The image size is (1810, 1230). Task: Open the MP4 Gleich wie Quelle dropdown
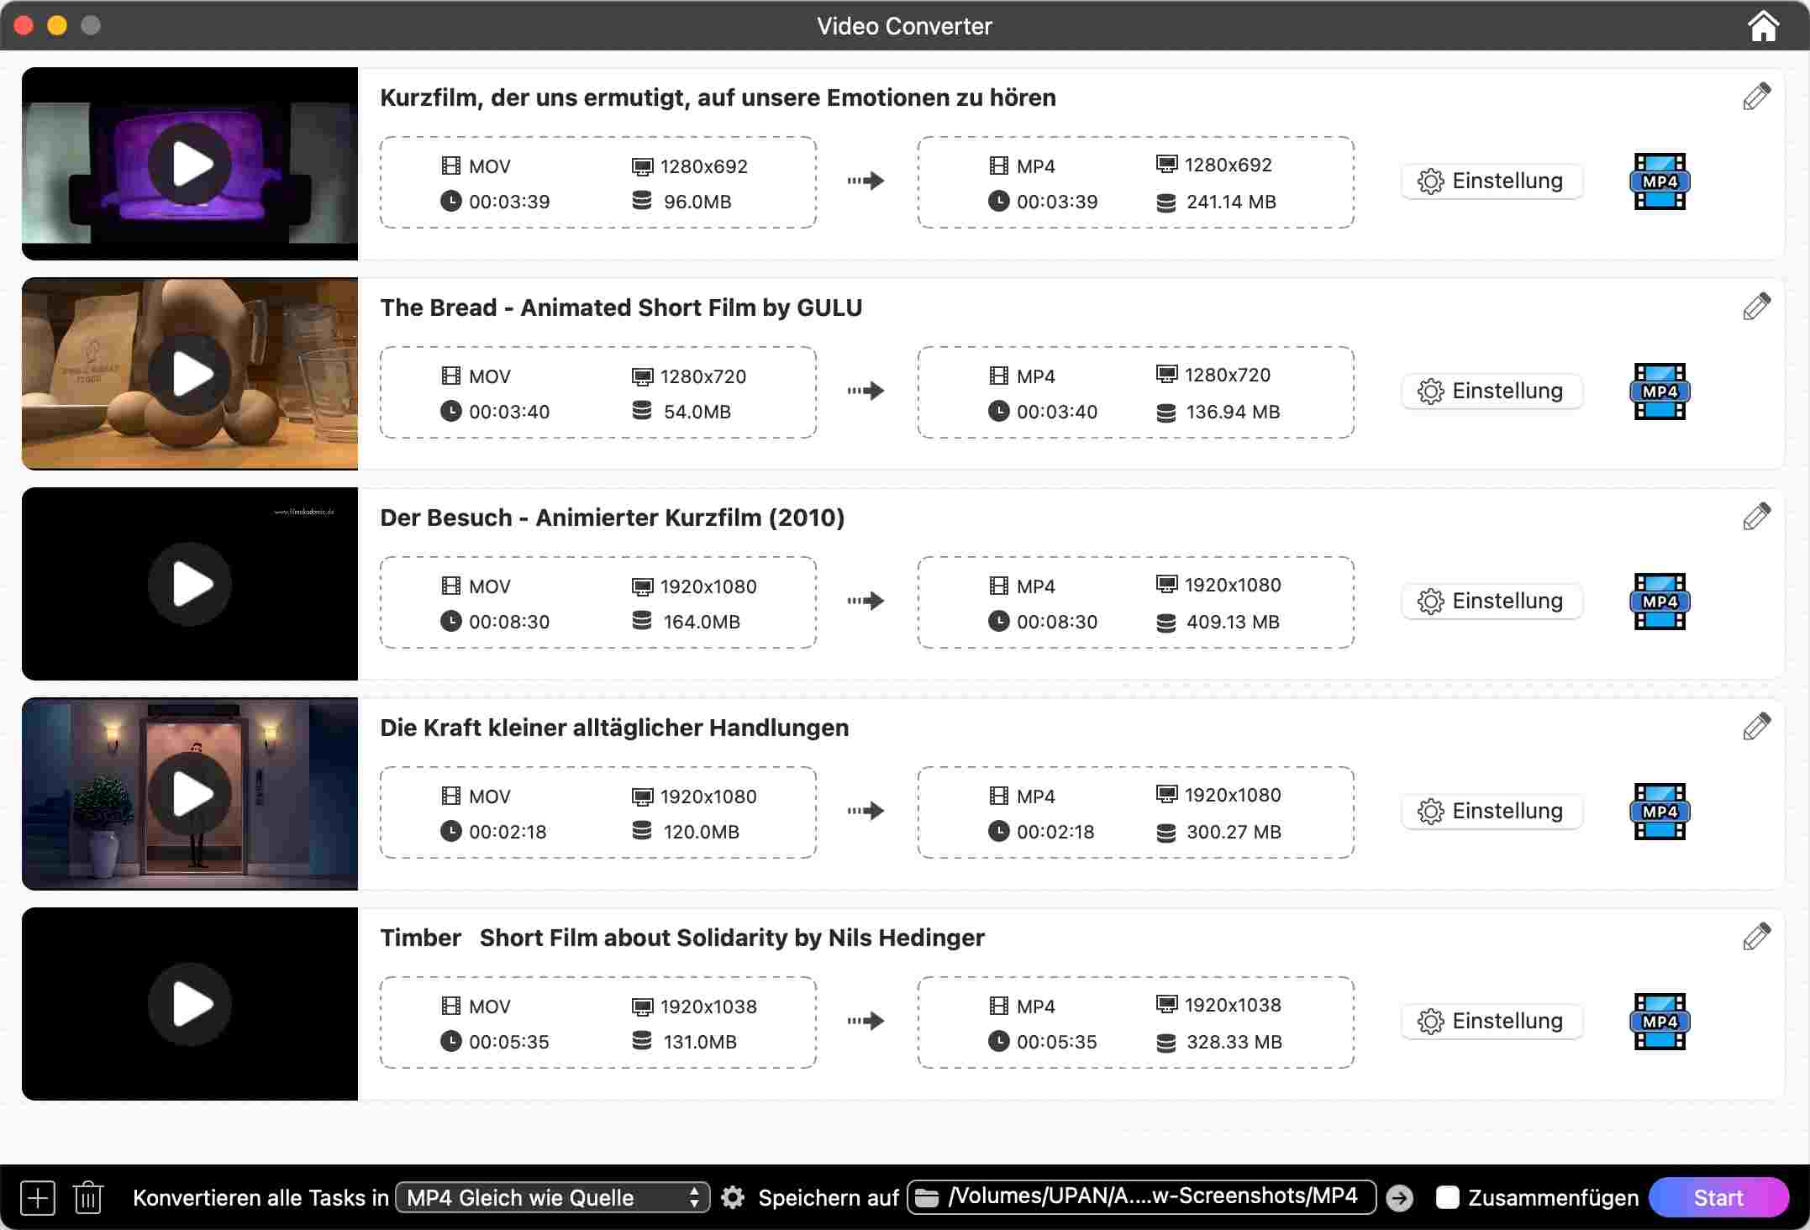click(552, 1197)
